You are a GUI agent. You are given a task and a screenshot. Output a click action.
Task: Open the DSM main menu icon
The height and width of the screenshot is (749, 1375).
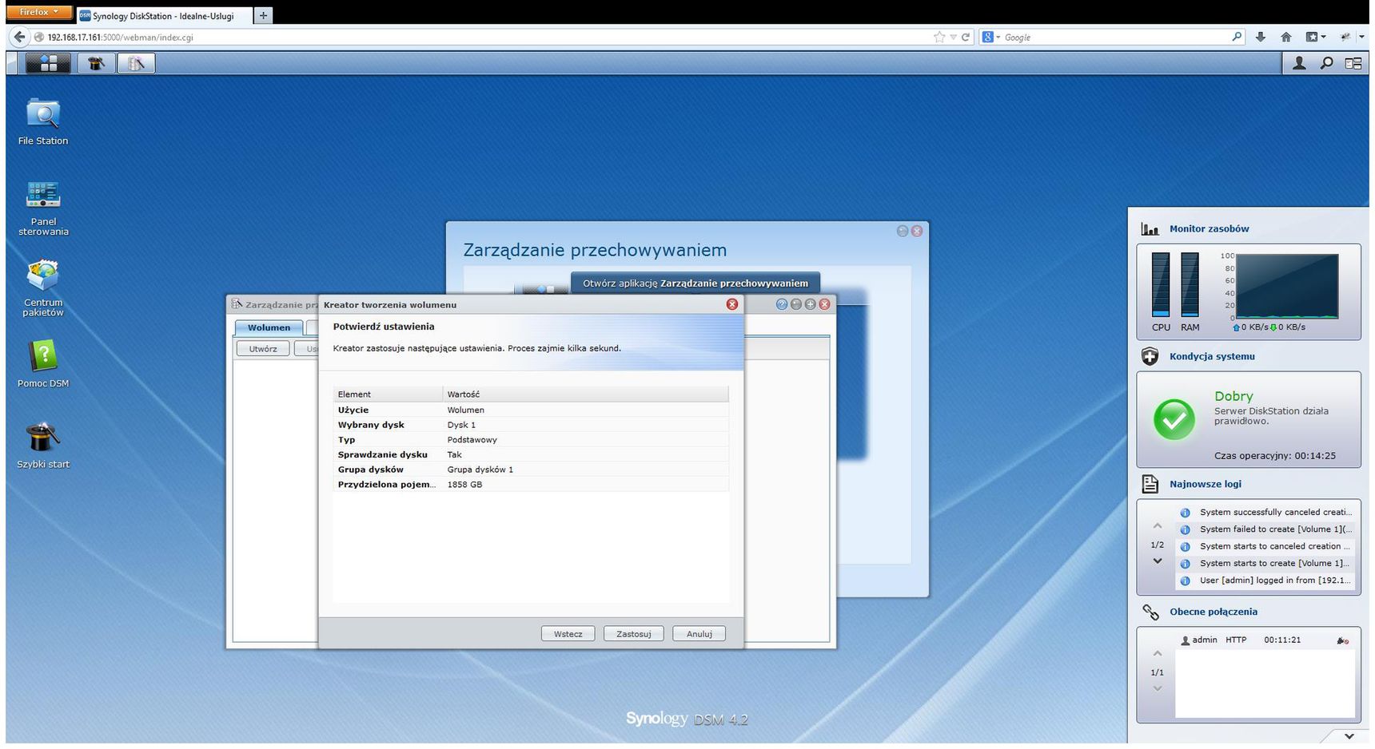pos(48,63)
